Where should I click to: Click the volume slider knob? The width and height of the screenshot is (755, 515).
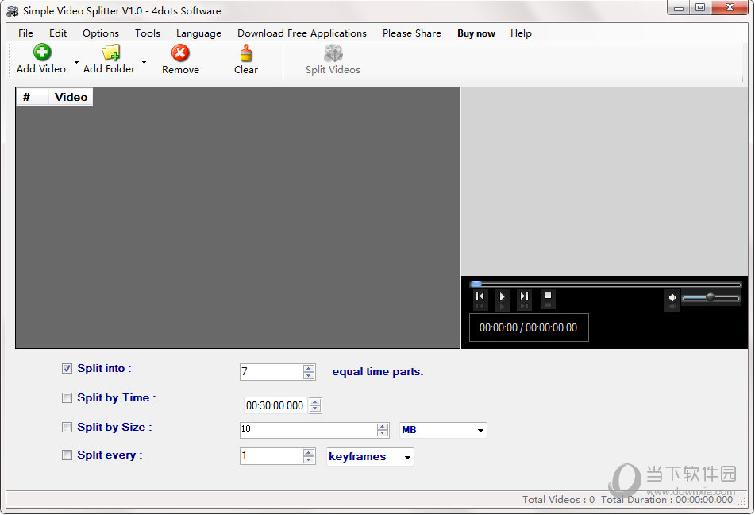711,297
